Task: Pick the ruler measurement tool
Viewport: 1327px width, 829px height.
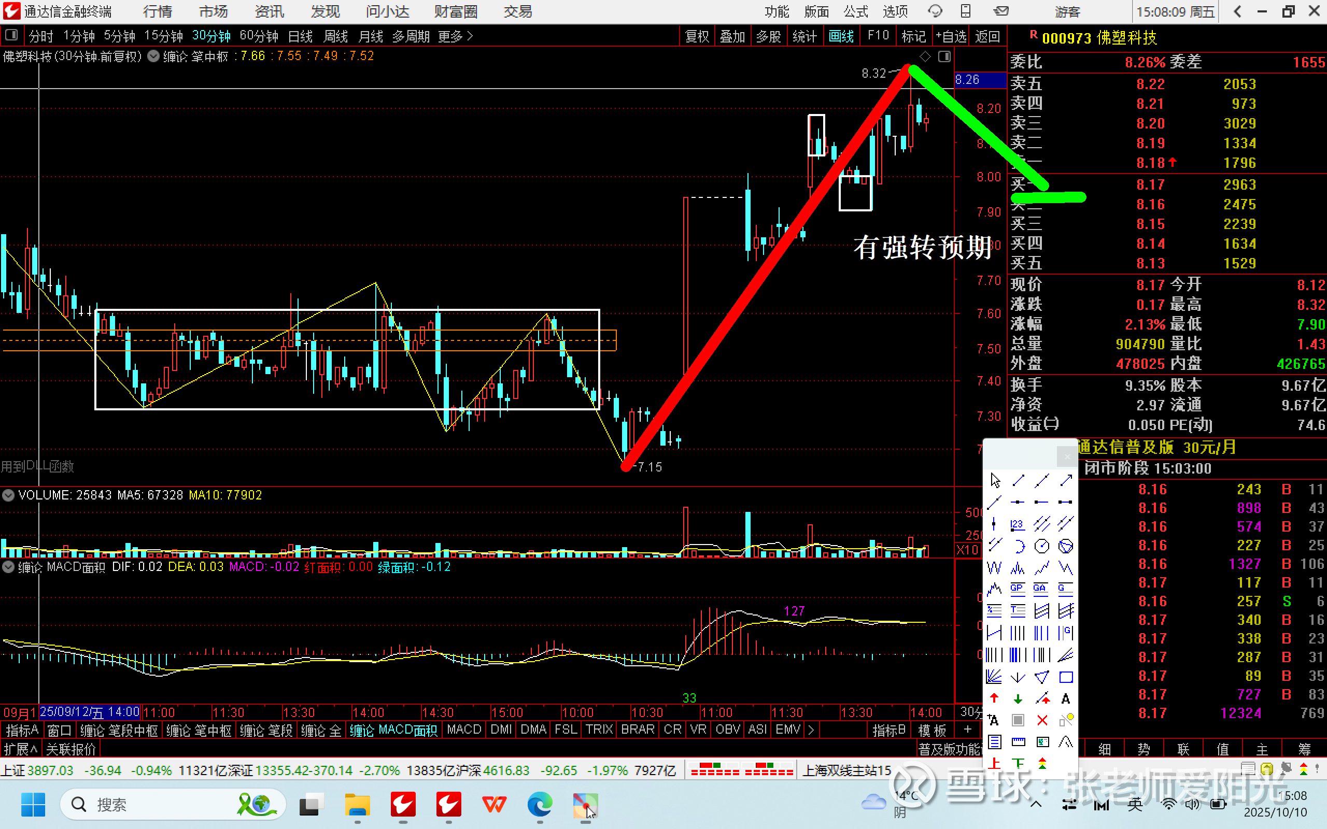Action: [1018, 742]
